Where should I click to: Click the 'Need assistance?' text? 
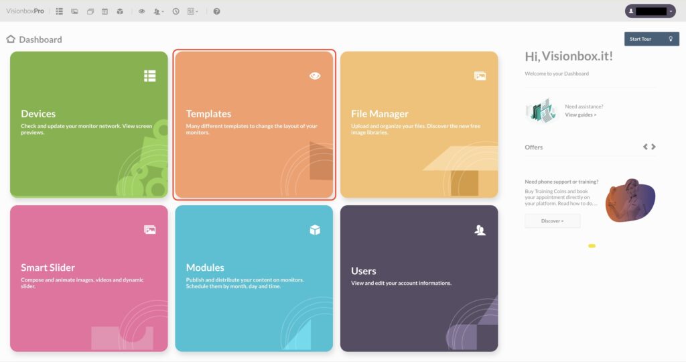[584, 107]
